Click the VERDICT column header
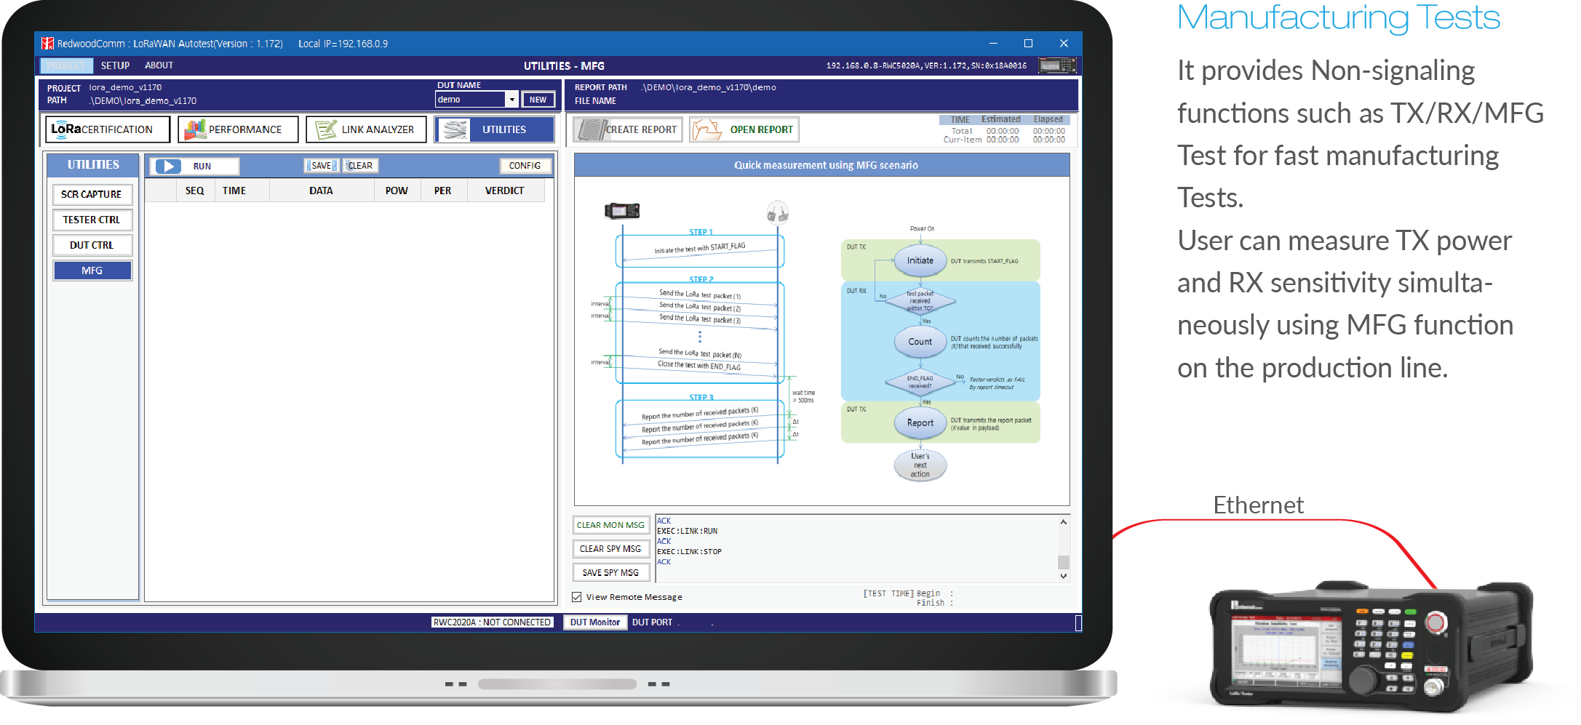The width and height of the screenshot is (1581, 725). pos(505,191)
